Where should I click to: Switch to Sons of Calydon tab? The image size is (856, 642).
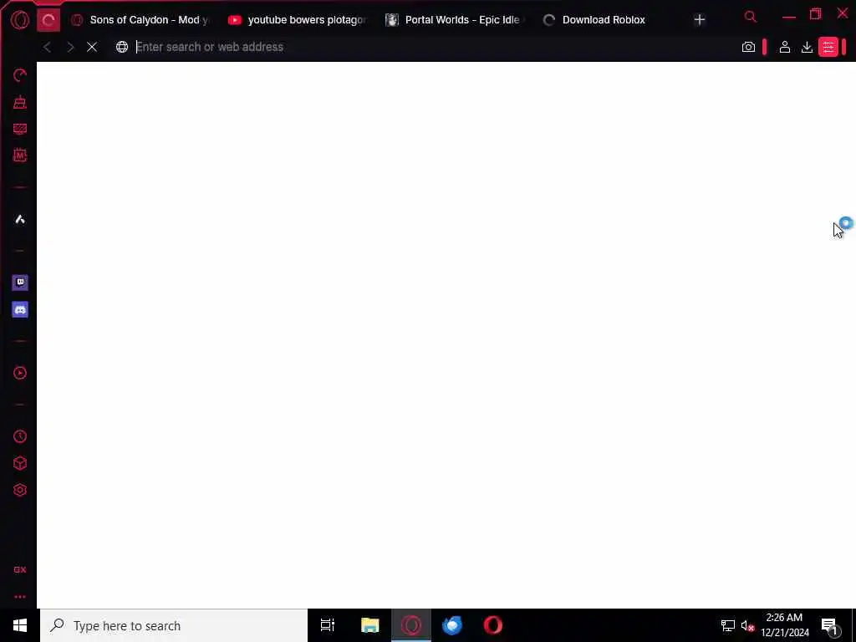[x=140, y=20]
